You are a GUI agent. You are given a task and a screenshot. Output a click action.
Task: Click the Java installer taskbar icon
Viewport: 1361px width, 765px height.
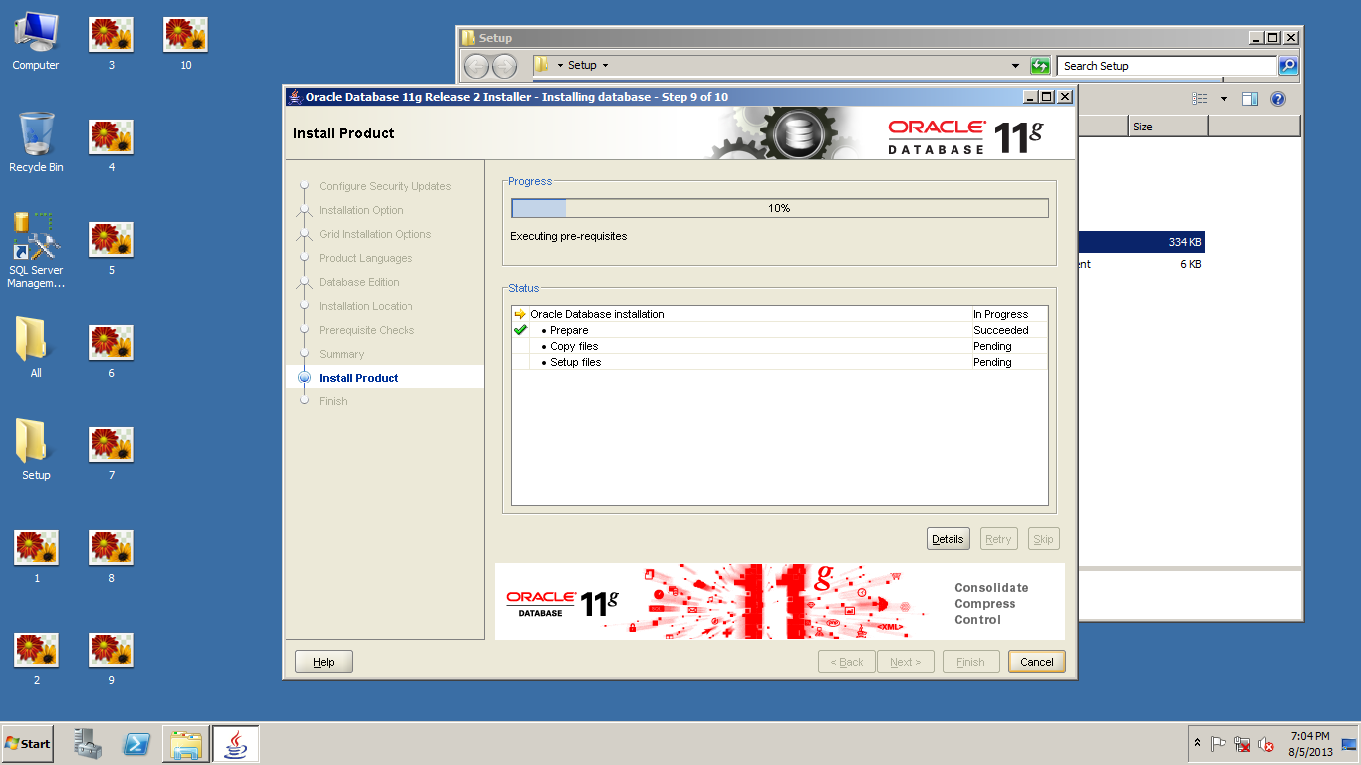click(235, 744)
